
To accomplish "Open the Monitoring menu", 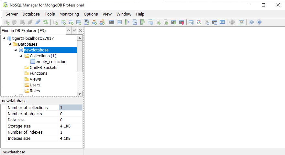I will pos(69,14).
